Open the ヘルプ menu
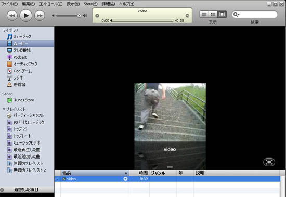The height and width of the screenshot is (197, 286). pos(126,4)
